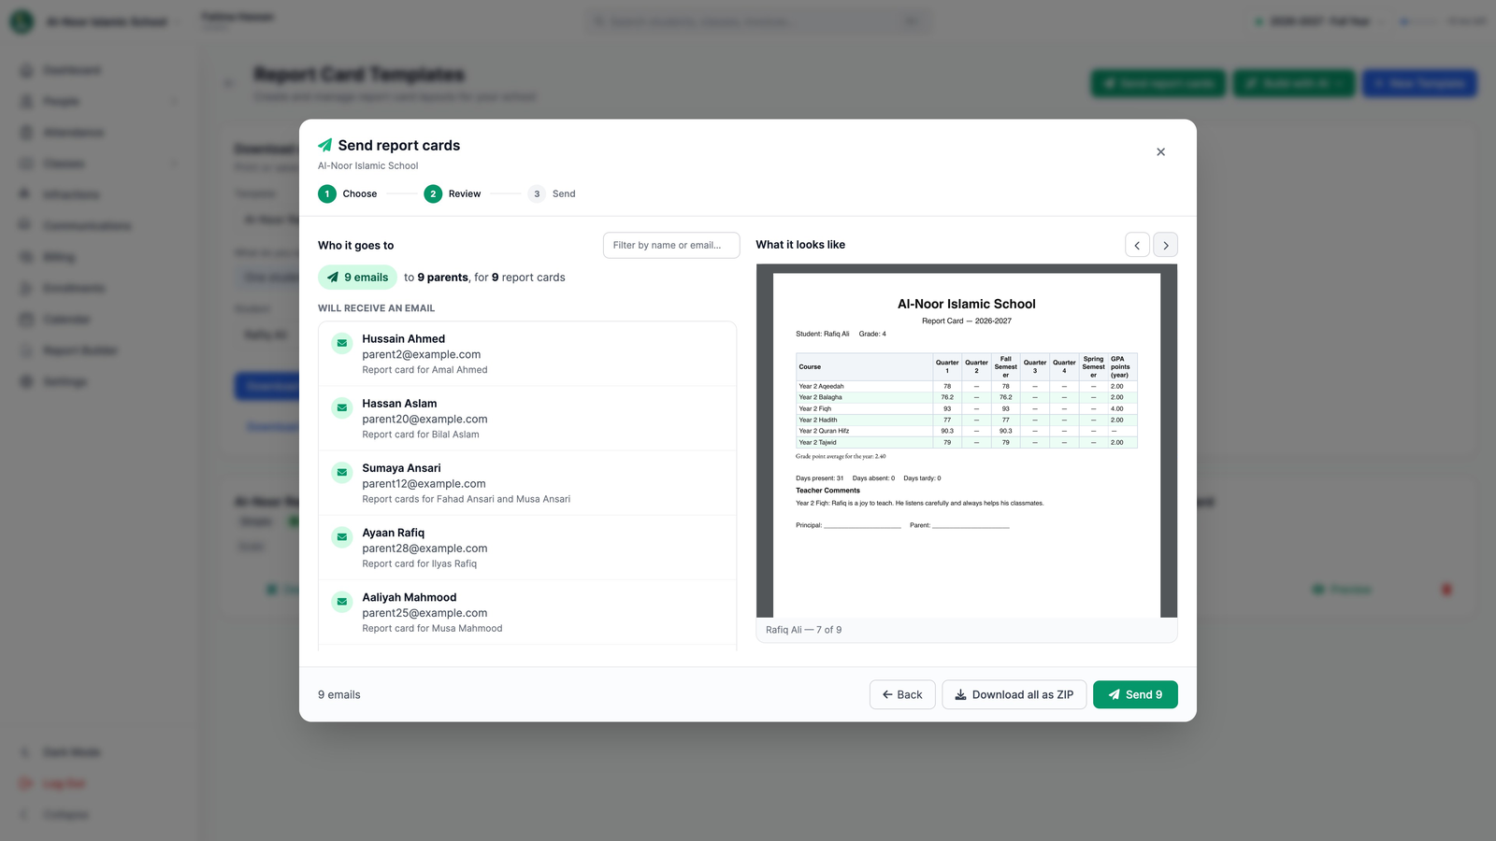Jump to Send step 3
This screenshot has height=841, width=1496.
click(x=552, y=193)
